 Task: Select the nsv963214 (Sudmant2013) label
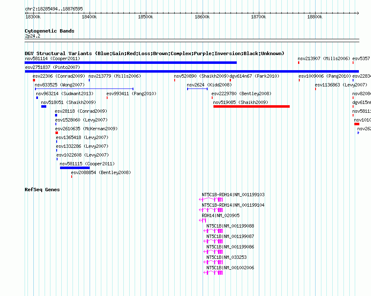[x=65, y=94]
